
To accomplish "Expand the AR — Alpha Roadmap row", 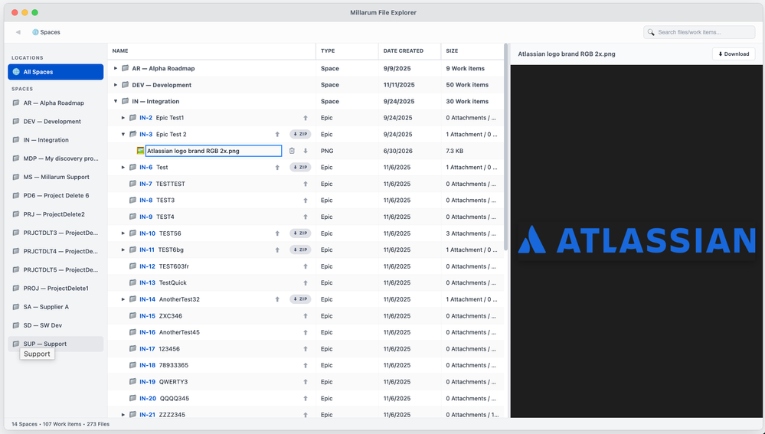I will [116, 68].
